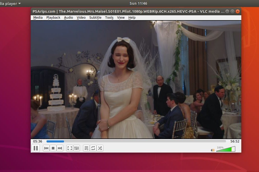Pause the video playback
The image size is (259, 172).
click(36, 148)
